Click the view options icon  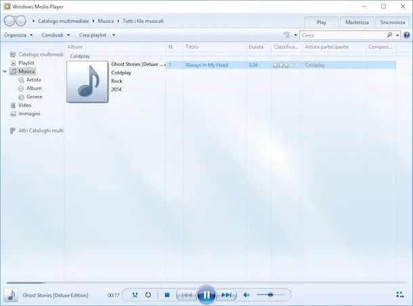click(x=286, y=35)
